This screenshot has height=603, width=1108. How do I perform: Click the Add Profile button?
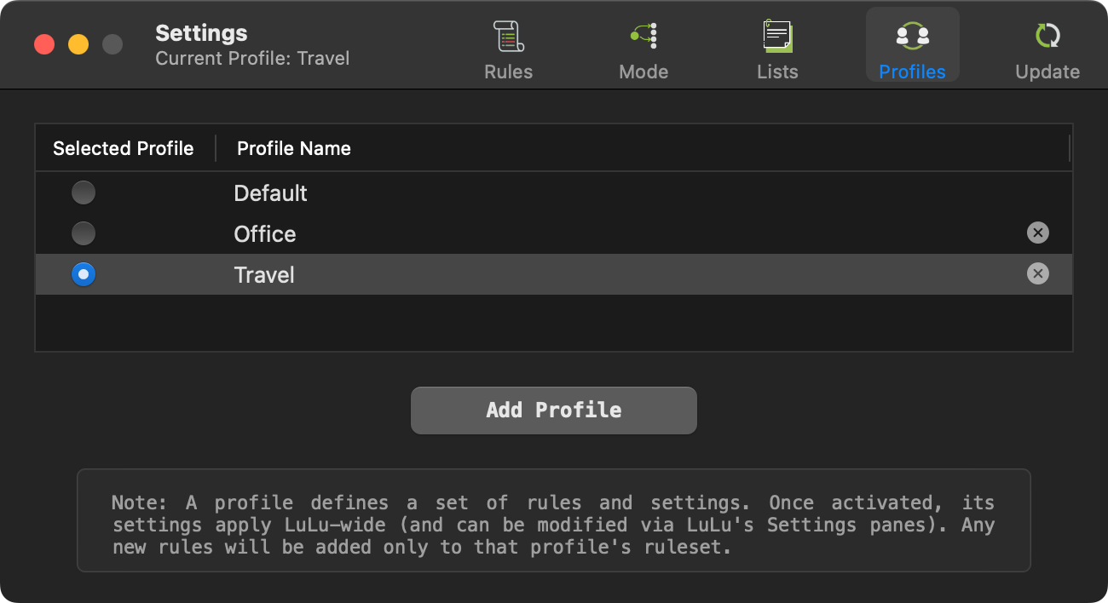tap(554, 411)
